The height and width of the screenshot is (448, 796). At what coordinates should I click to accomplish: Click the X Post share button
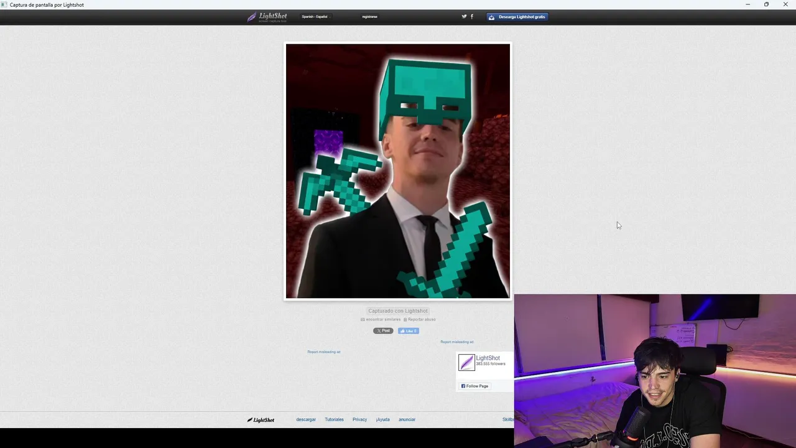[383, 331]
